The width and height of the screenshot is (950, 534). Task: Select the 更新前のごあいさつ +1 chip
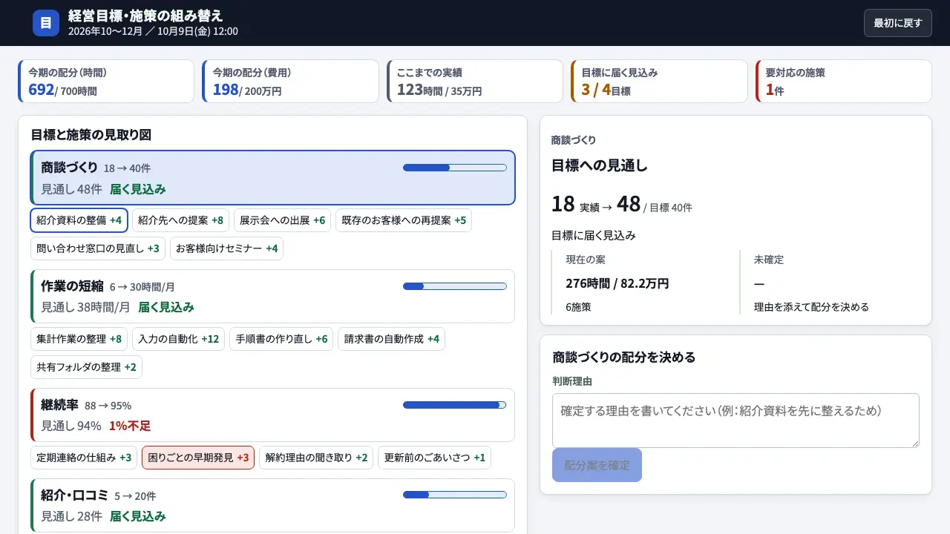click(434, 458)
